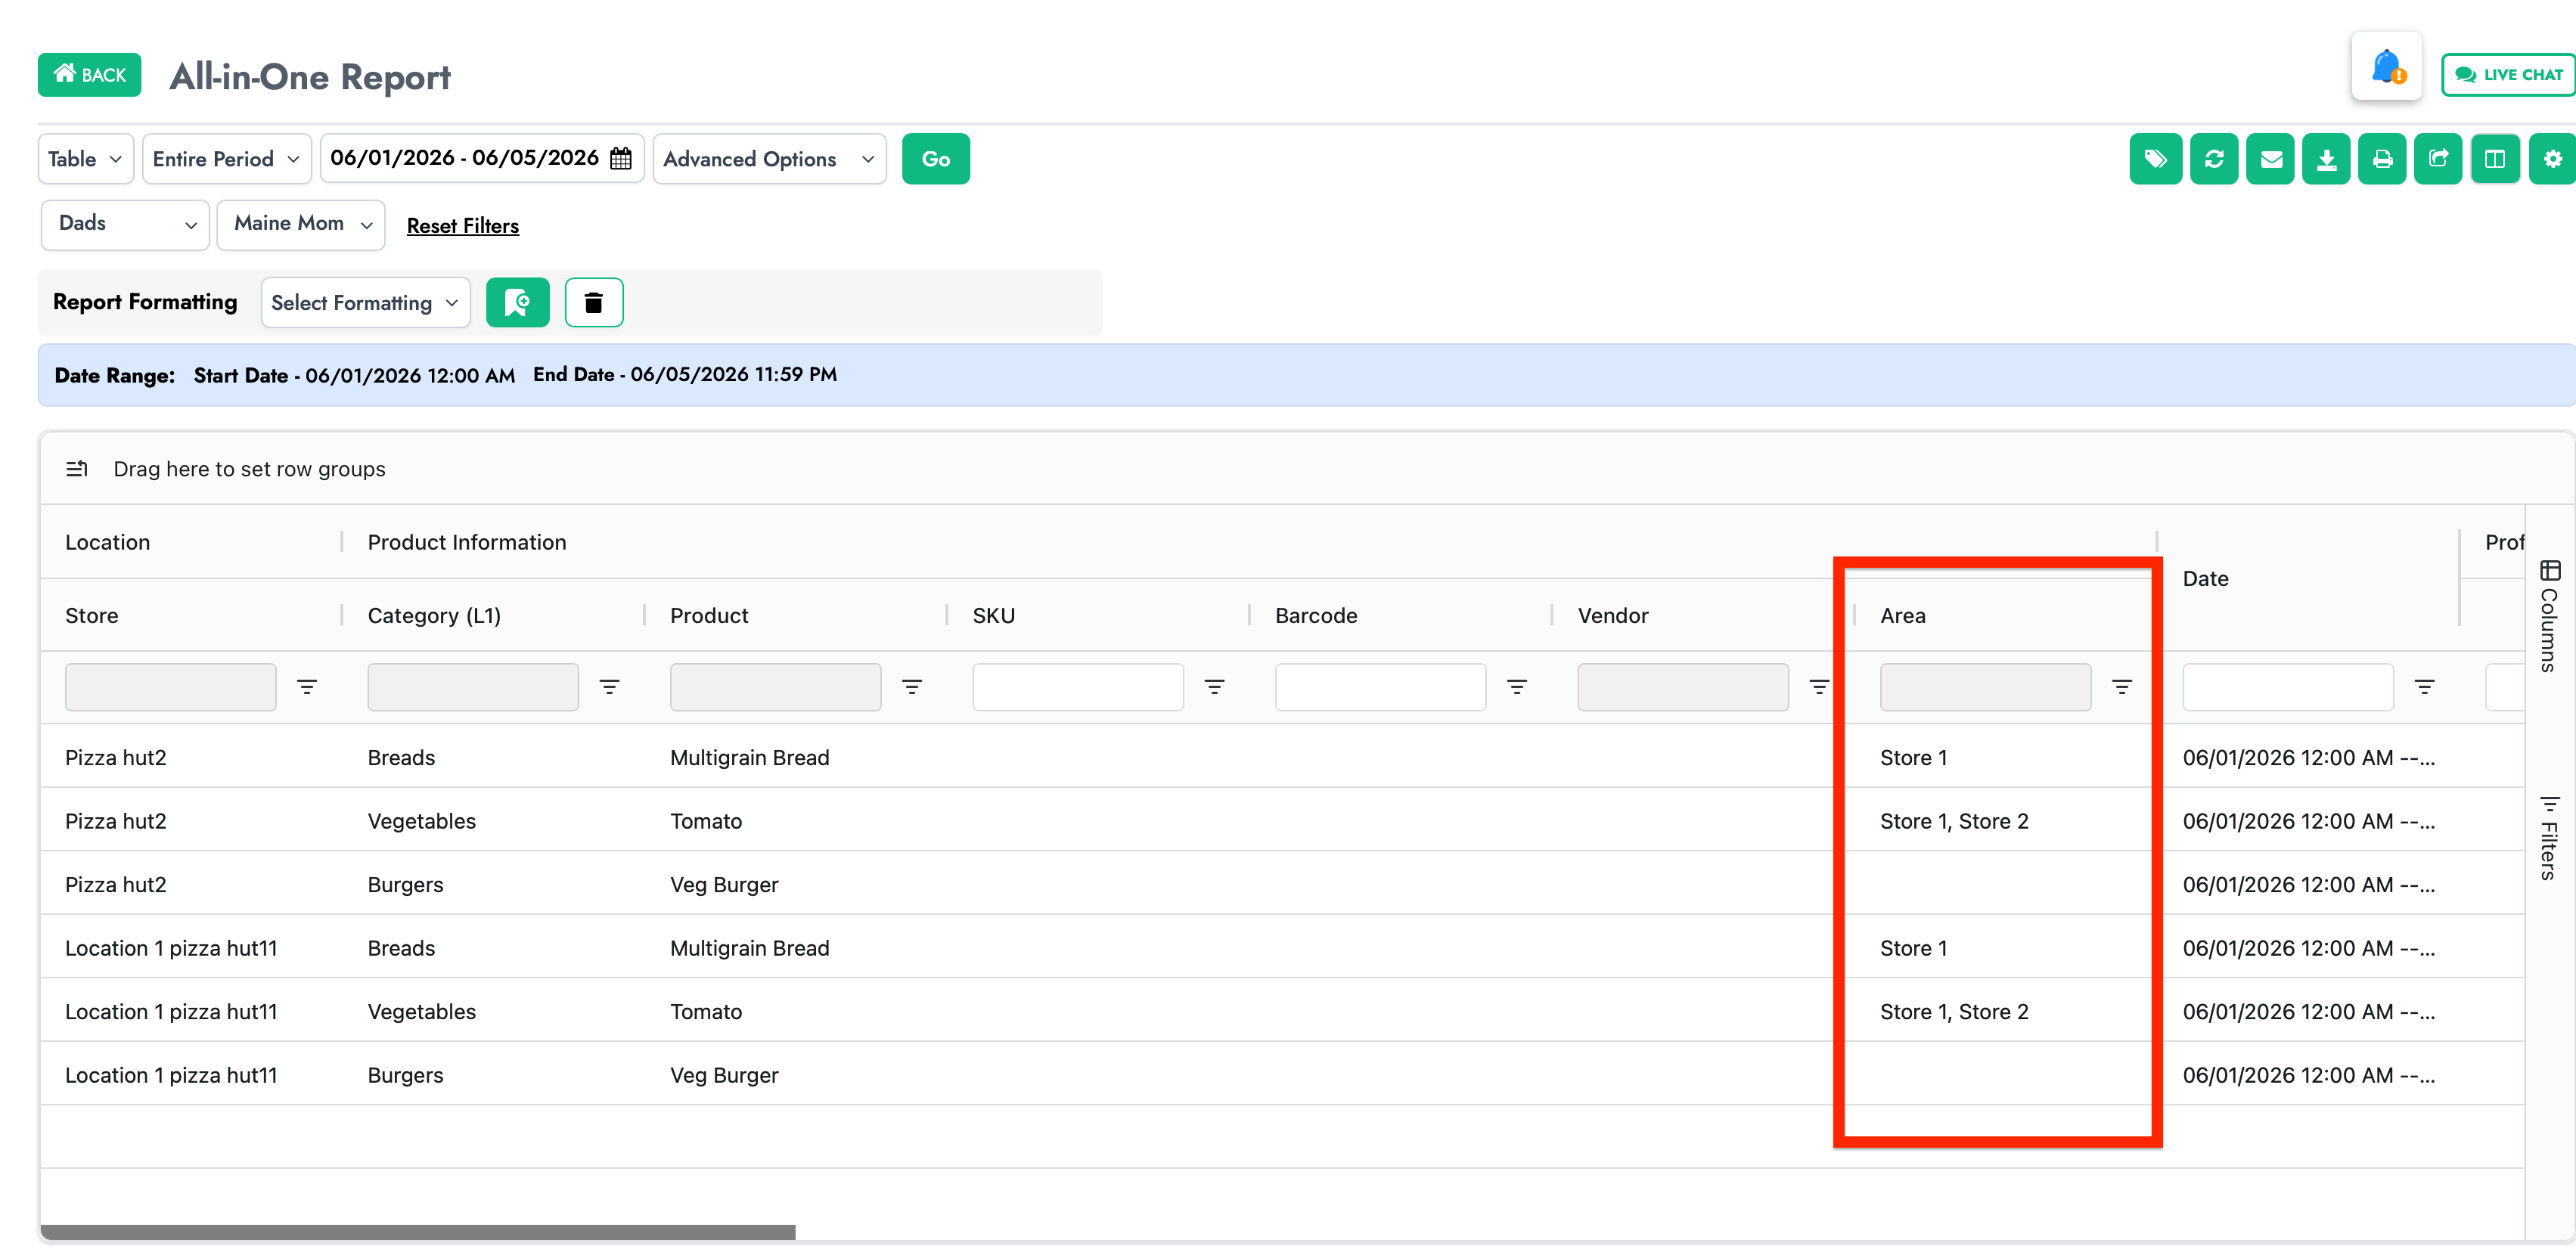Click the share/export icon button

2438,159
